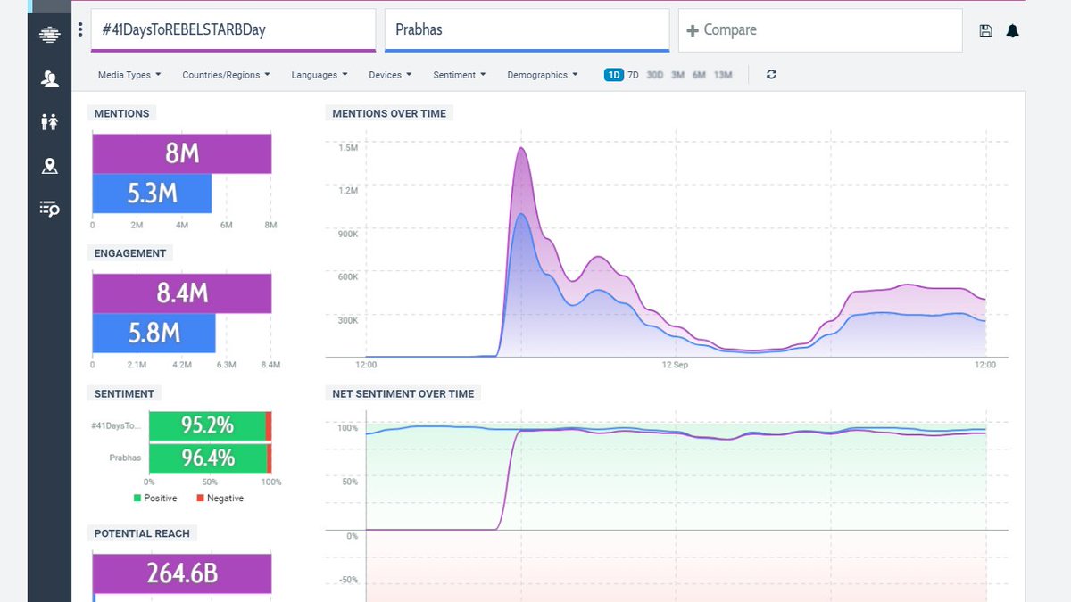Click the SENTIMENT section heading
Image resolution: width=1071 pixels, height=602 pixels.
(x=124, y=393)
